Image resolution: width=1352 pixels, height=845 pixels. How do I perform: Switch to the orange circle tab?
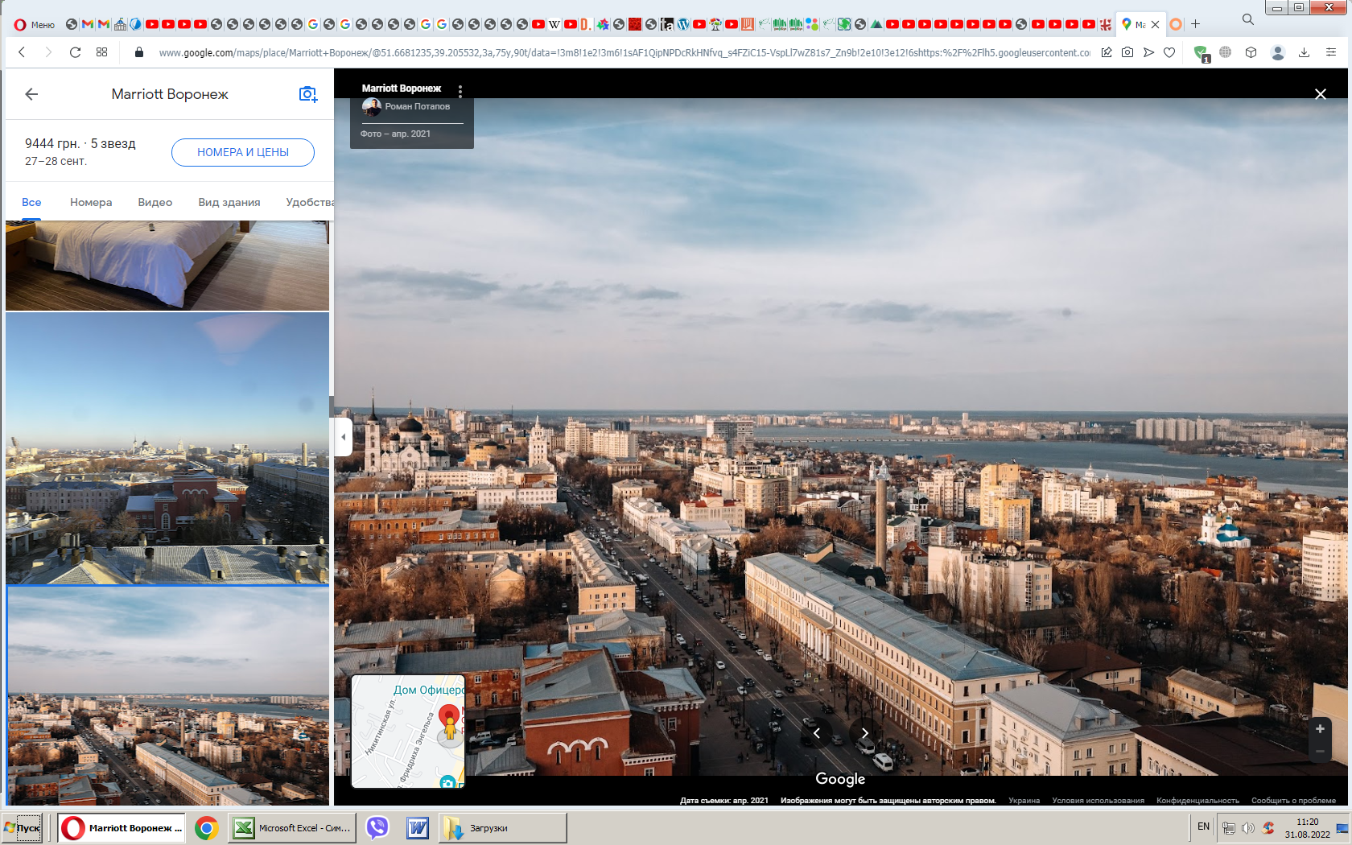(1176, 24)
